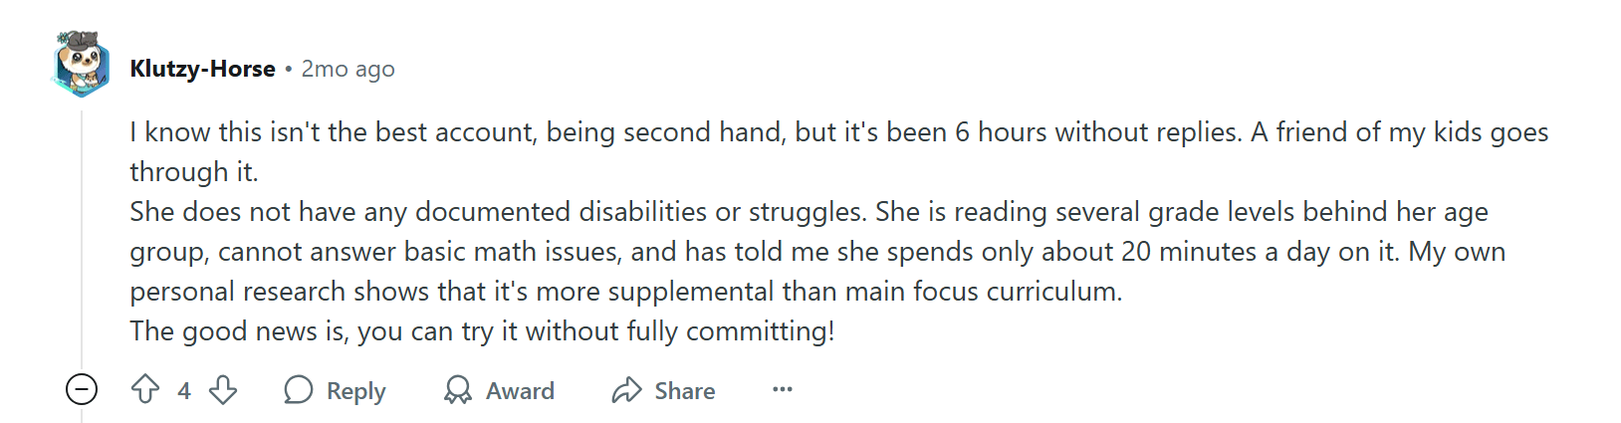Click the line starting "personal research shows"
Screen dimensions: 1621x423
point(625,292)
